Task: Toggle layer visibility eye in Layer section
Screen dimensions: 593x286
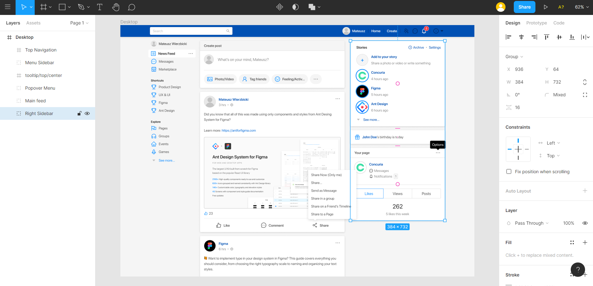Action: pyautogui.click(x=585, y=223)
